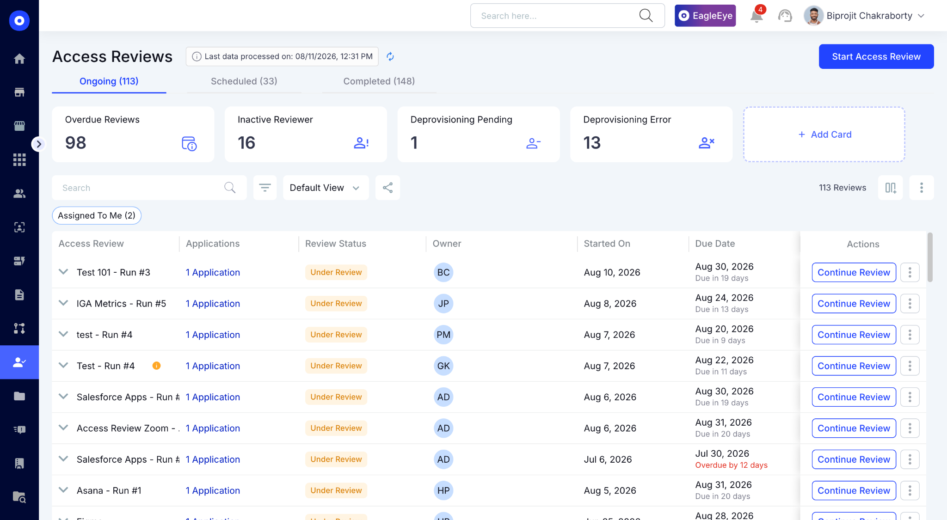Go to Home in sidebar
The image size is (947, 520).
19,59
